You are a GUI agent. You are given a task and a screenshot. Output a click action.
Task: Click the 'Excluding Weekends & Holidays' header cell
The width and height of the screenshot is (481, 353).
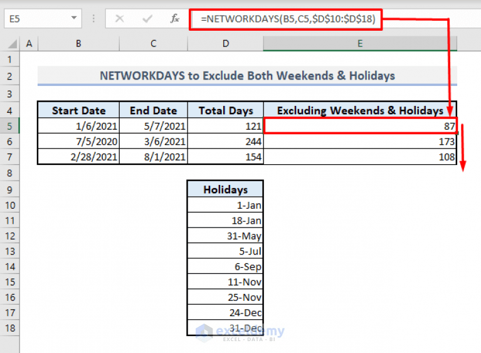coord(360,110)
